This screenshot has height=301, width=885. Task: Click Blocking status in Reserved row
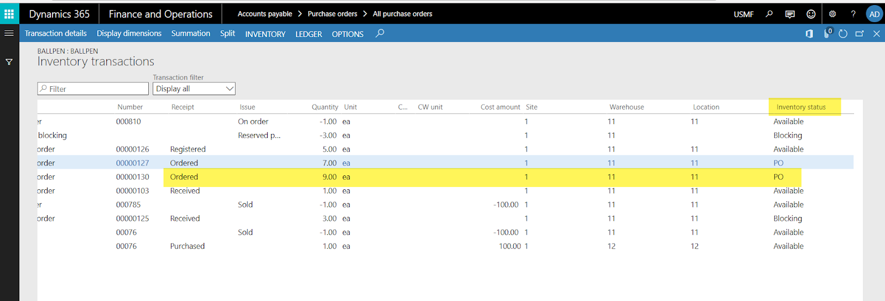(788, 135)
